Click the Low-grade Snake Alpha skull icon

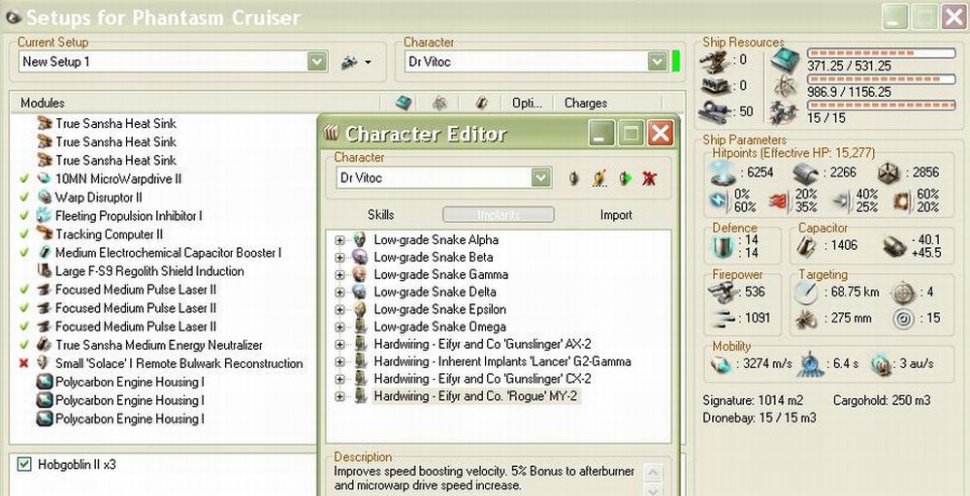pyautogui.click(x=360, y=239)
